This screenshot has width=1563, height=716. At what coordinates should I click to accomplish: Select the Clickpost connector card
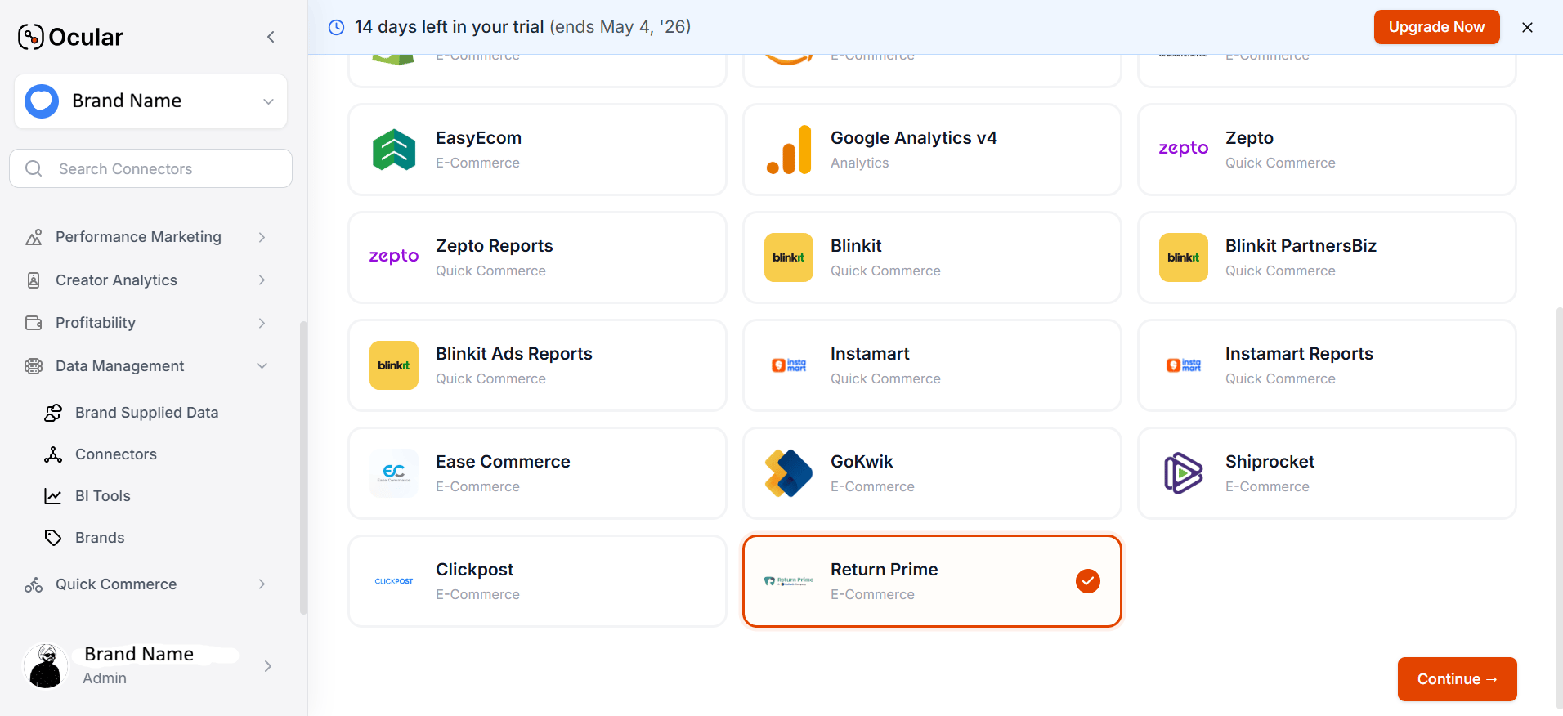point(537,581)
